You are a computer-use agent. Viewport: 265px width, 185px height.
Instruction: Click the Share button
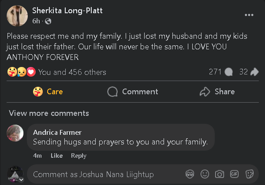click(x=217, y=92)
